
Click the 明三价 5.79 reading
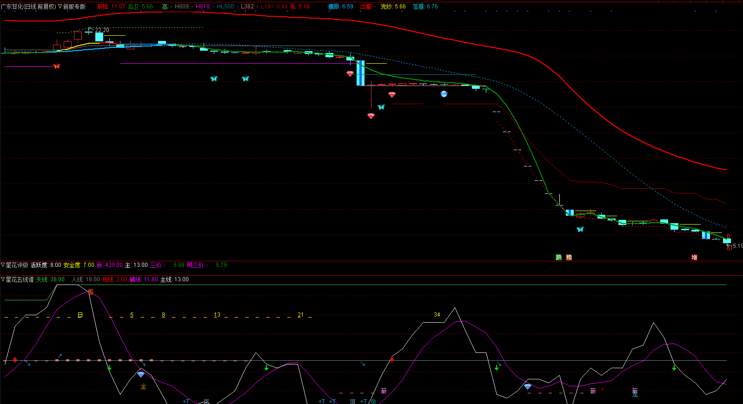pyautogui.click(x=206, y=265)
